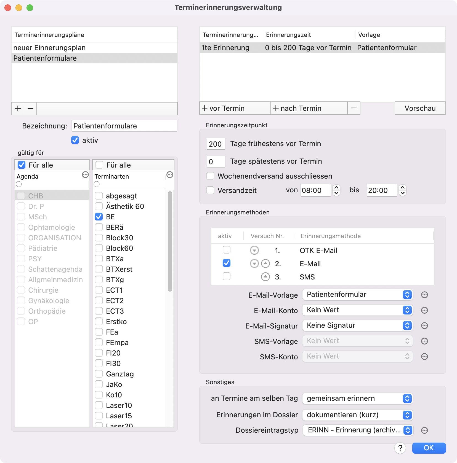Open Dossiereintragstyp options ellipsis icon
The height and width of the screenshot is (463, 457).
click(424, 430)
